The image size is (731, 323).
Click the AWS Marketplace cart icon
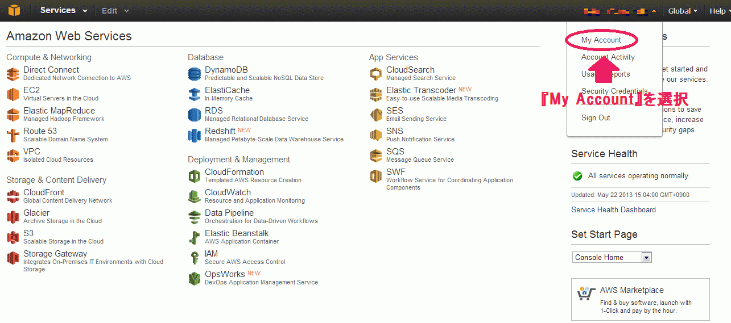pyautogui.click(x=586, y=293)
